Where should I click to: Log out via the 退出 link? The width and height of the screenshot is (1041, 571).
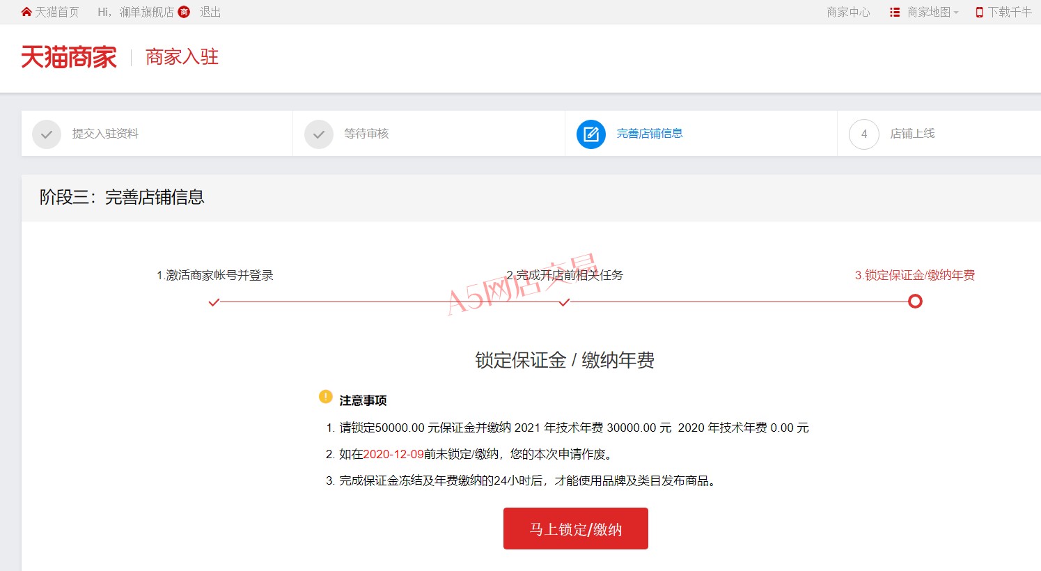click(x=210, y=12)
